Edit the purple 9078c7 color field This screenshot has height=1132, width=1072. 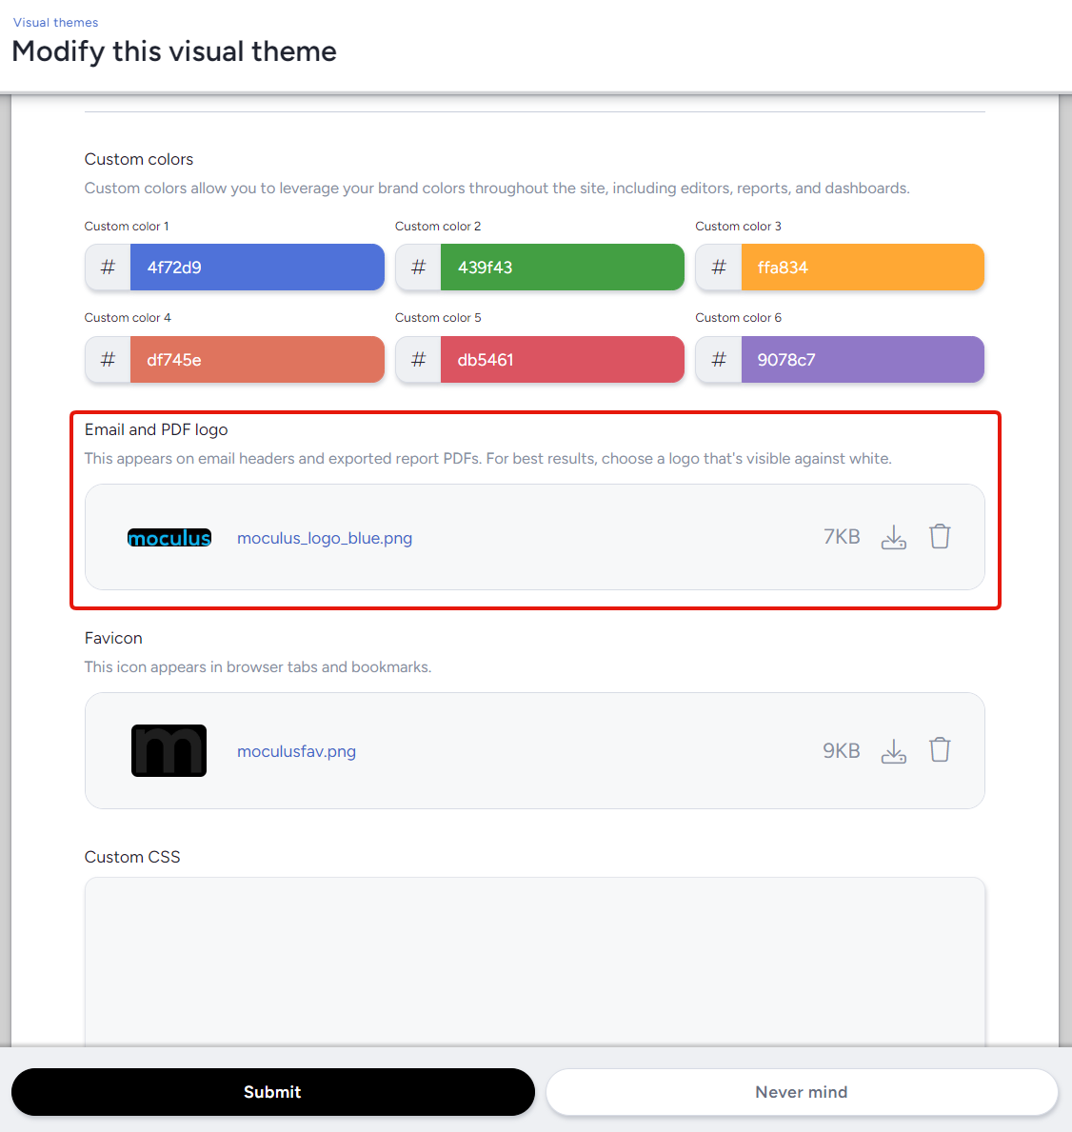[x=862, y=360]
